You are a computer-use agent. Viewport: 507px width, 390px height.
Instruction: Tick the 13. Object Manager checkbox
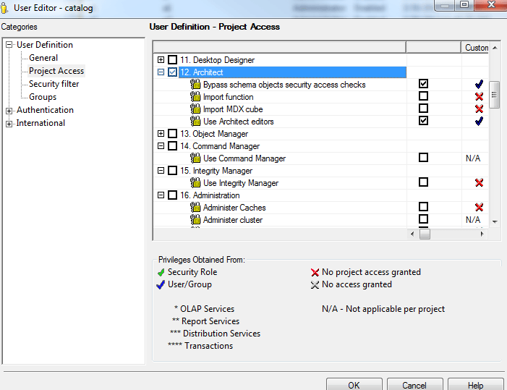point(173,134)
